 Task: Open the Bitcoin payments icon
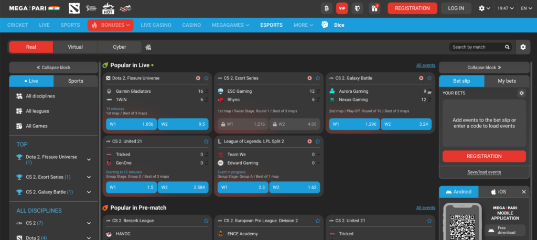pyautogui.click(x=326, y=8)
